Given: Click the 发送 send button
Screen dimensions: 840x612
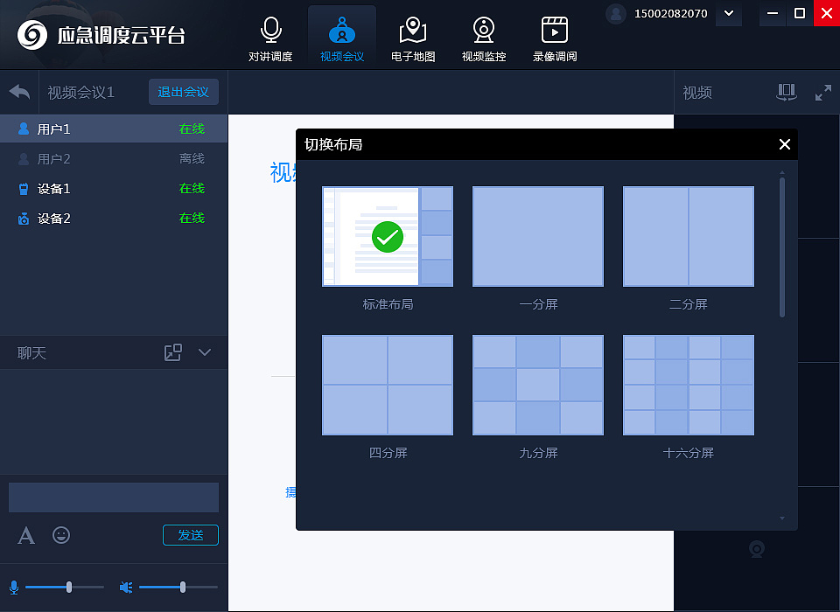Looking at the screenshot, I should coord(191,535).
